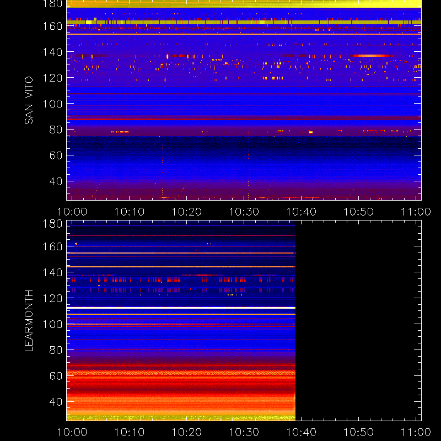Click the 120 frequency label on San Vito axis
This screenshot has height=441, width=441.
coord(52,78)
